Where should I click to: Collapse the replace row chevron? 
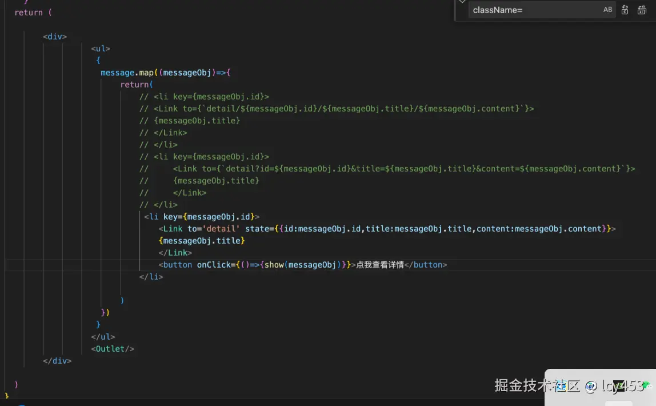[x=462, y=2]
